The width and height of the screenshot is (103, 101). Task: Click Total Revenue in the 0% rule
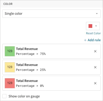tap(27, 81)
